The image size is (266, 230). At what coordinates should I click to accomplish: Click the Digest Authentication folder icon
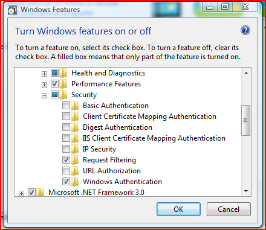click(x=75, y=127)
